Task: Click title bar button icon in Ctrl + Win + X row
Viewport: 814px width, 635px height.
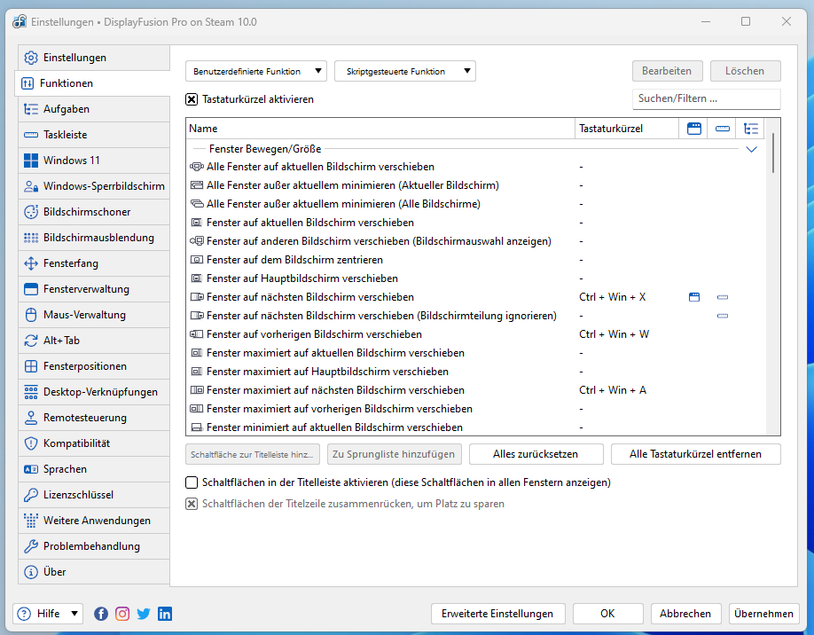Action: pyautogui.click(x=694, y=297)
